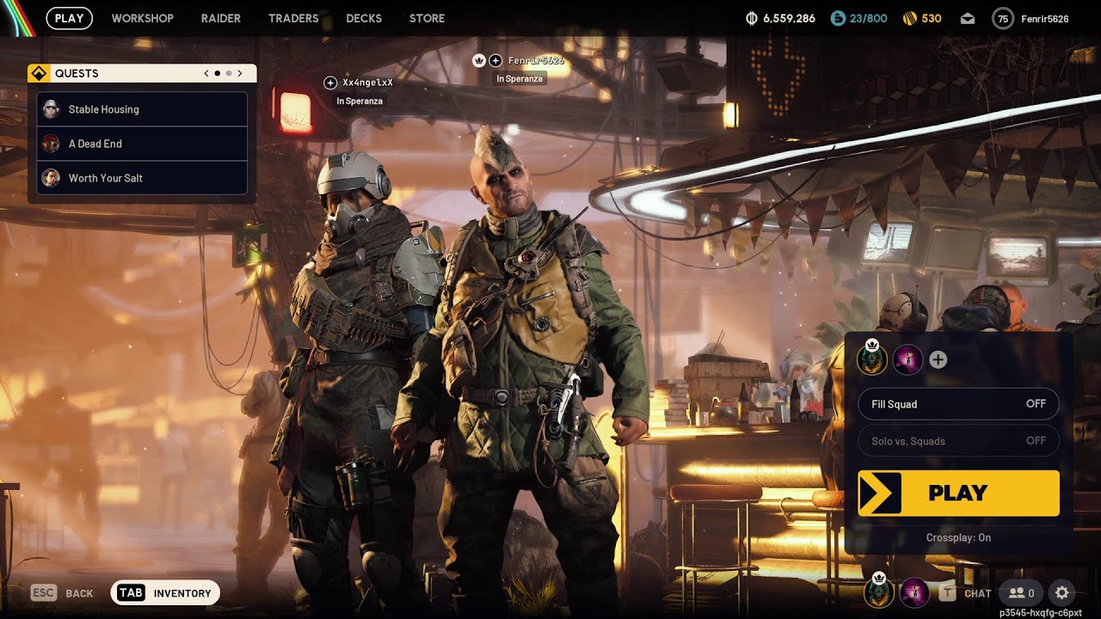Viewport: 1101px width, 619px height.
Task: Click the crown leader icon beside Fenrir5626 nameplate
Action: click(x=479, y=60)
